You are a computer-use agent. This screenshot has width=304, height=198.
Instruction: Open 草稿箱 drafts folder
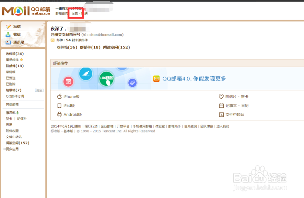point(11,72)
